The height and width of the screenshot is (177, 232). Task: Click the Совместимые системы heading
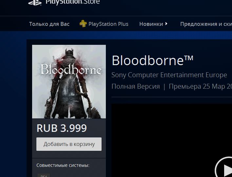[x=63, y=165]
